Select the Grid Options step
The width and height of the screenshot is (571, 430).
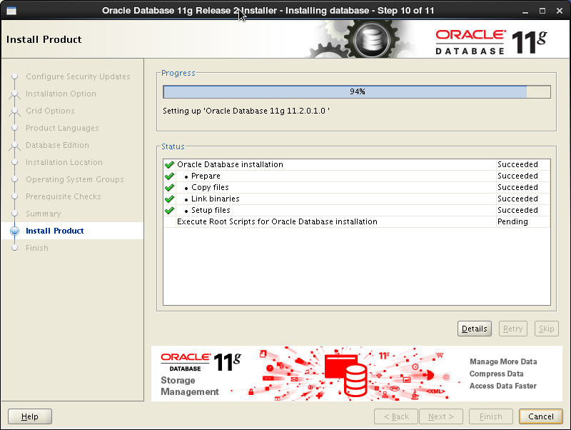click(50, 111)
